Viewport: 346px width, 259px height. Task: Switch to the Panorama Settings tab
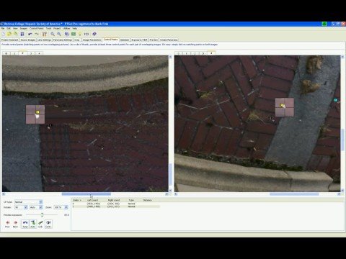click(63, 40)
